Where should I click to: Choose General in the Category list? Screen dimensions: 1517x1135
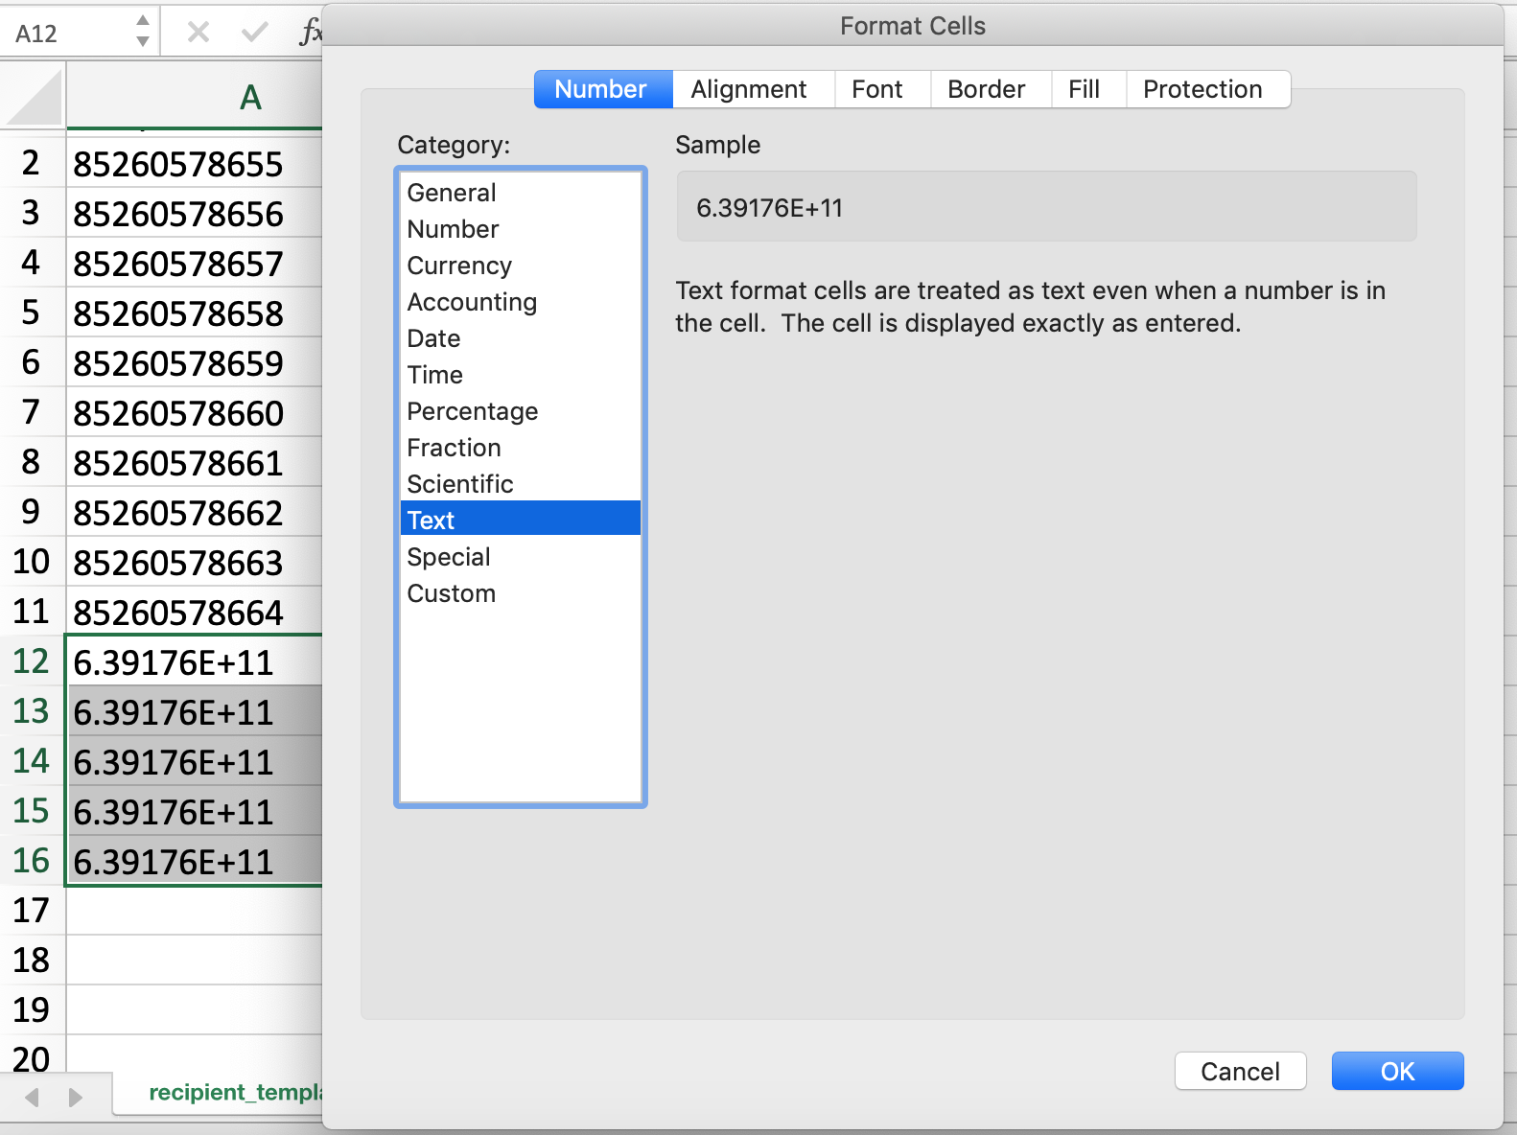(521, 193)
